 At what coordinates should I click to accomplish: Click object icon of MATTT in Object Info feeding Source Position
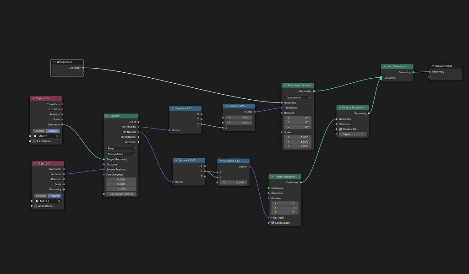(37, 201)
